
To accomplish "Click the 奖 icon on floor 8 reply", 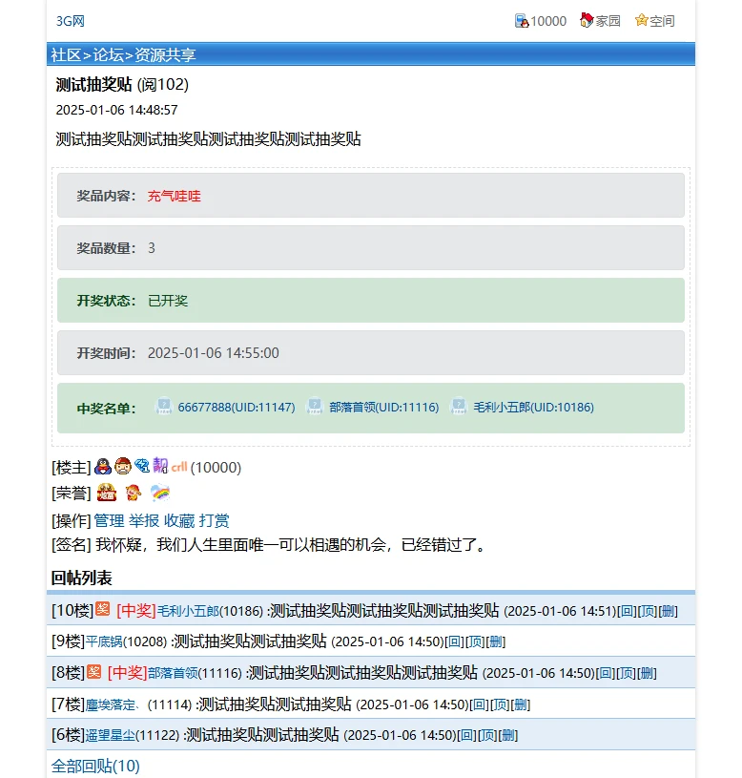I will 94,672.
